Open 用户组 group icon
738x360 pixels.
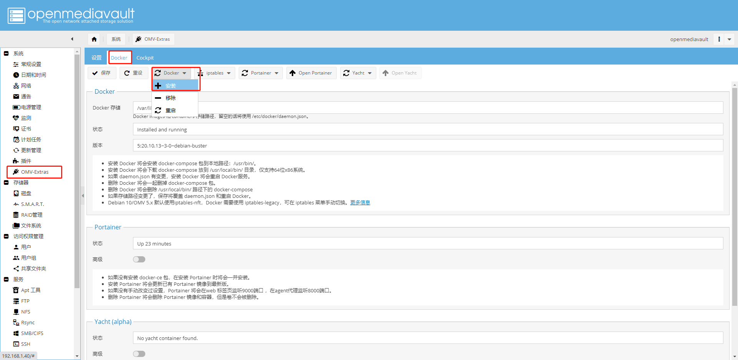tap(16, 258)
